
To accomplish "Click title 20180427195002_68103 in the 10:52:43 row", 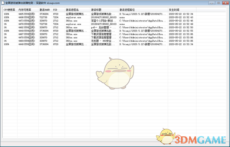I will click(104, 18).
